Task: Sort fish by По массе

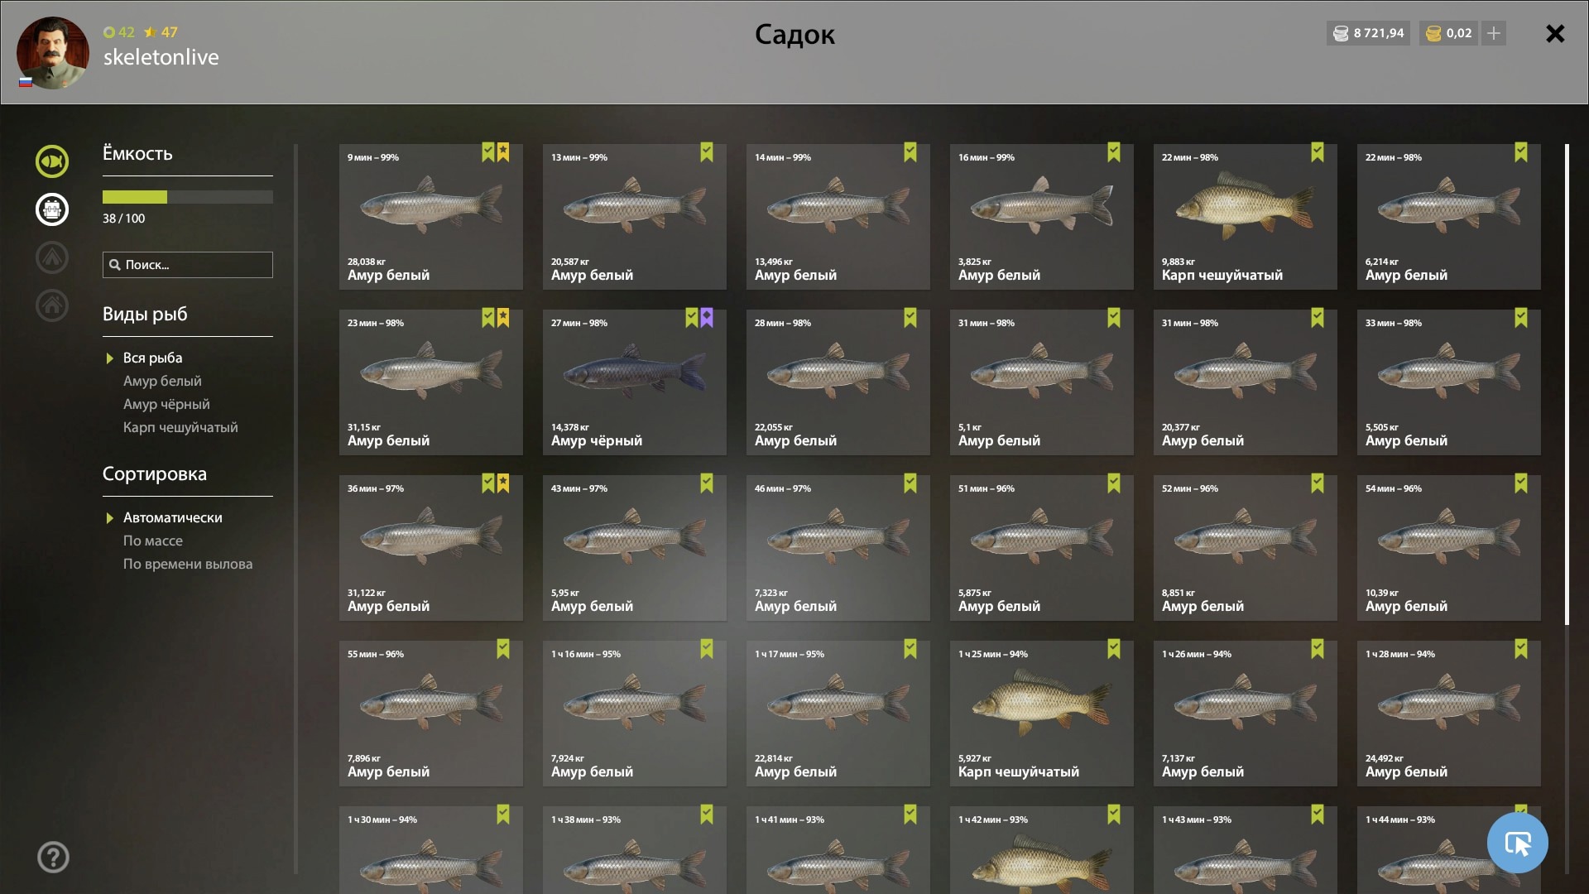Action: 153,541
